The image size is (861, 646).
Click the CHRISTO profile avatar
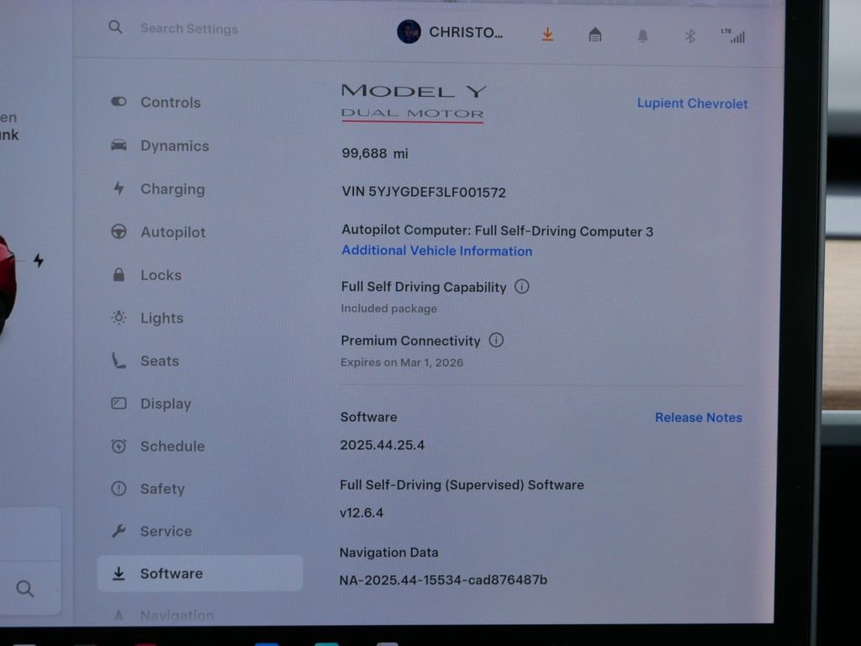coord(410,32)
